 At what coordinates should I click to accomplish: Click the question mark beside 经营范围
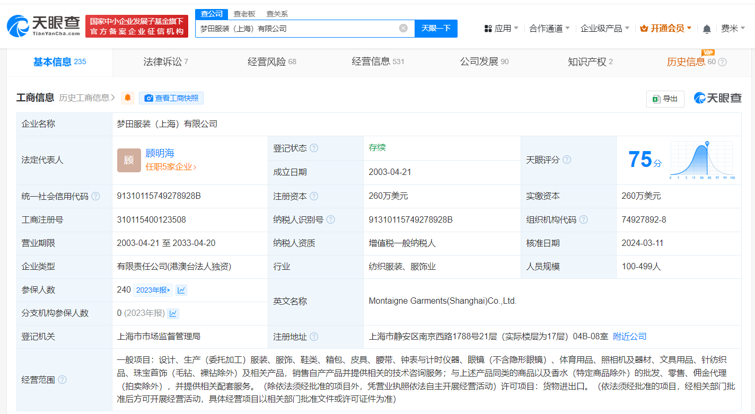click(x=62, y=380)
